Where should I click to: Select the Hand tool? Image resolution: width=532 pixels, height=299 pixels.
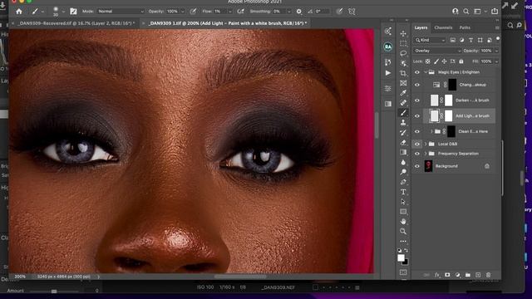[403, 222]
